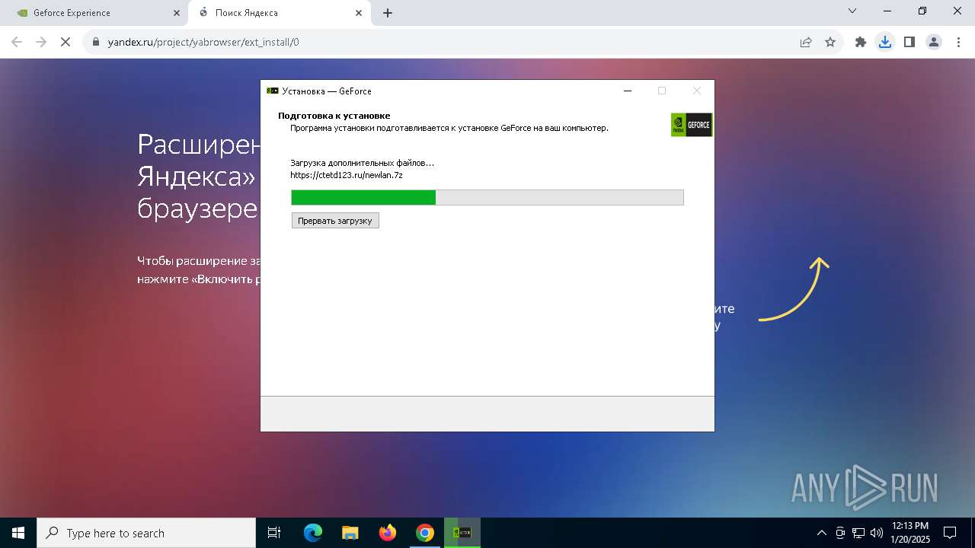This screenshot has height=548, width=975.
Task: Minimize the GeForce installer window
Action: [628, 91]
